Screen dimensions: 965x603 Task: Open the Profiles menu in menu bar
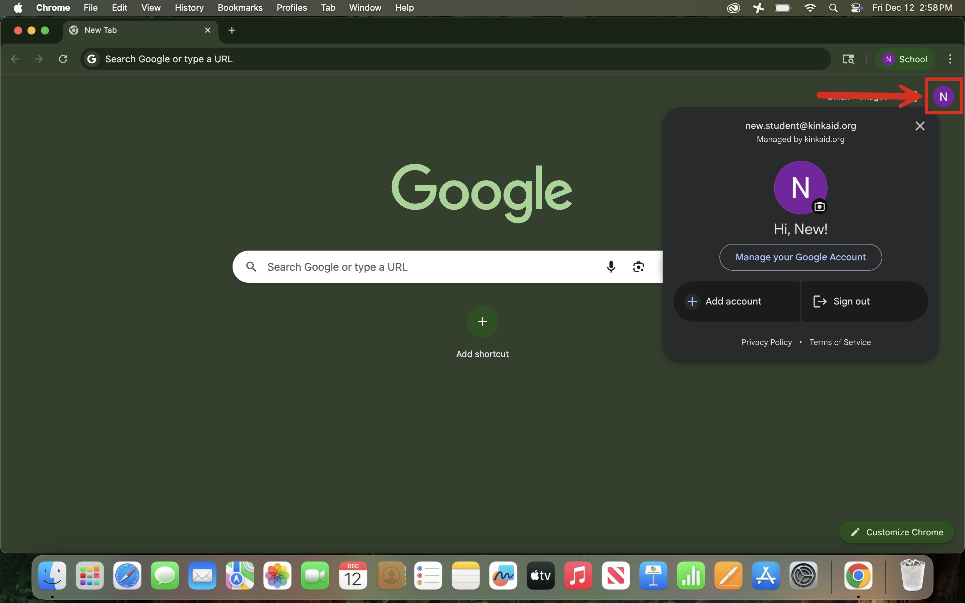292,8
